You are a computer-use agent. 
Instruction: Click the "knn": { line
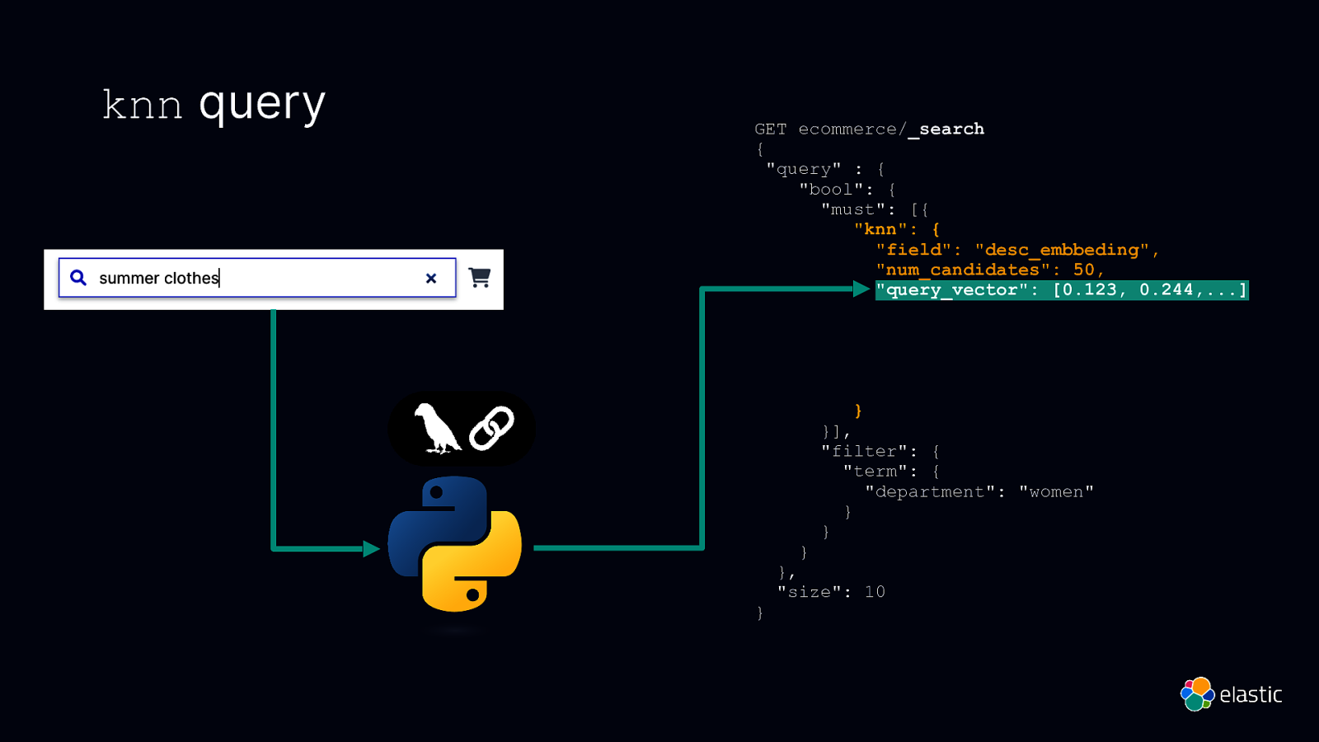coord(897,229)
